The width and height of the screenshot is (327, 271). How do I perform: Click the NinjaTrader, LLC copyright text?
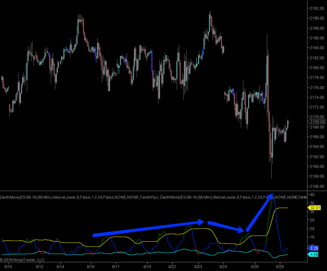23,260
